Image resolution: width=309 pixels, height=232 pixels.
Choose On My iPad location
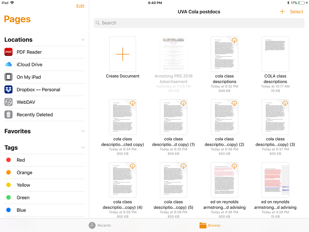[45, 77]
